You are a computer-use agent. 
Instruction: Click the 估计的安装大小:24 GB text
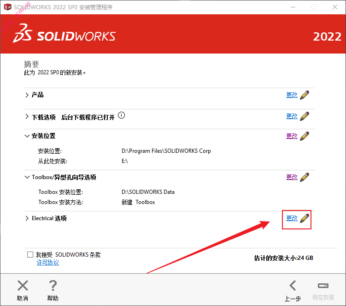283,258
